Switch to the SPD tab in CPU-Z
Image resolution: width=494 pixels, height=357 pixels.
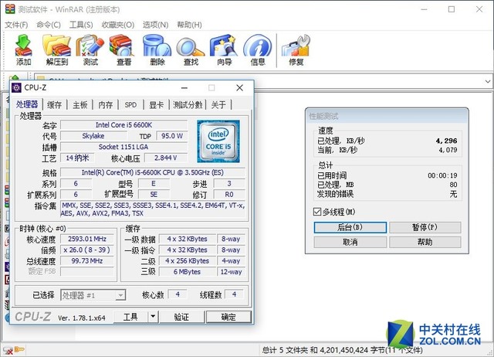[x=130, y=104]
